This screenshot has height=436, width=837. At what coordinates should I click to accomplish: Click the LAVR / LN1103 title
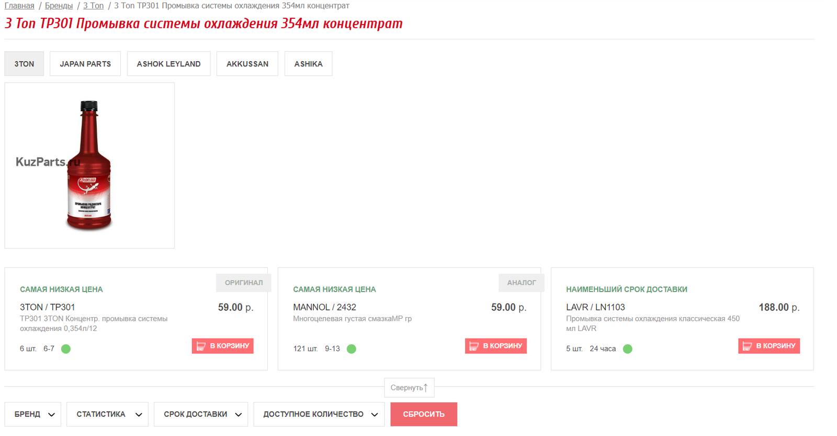tap(595, 307)
